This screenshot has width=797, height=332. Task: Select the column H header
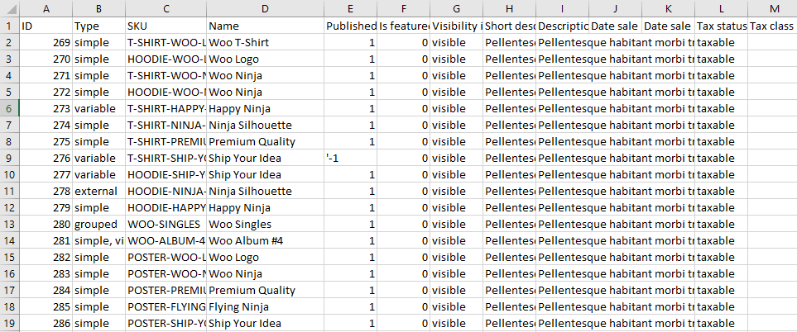click(x=509, y=8)
